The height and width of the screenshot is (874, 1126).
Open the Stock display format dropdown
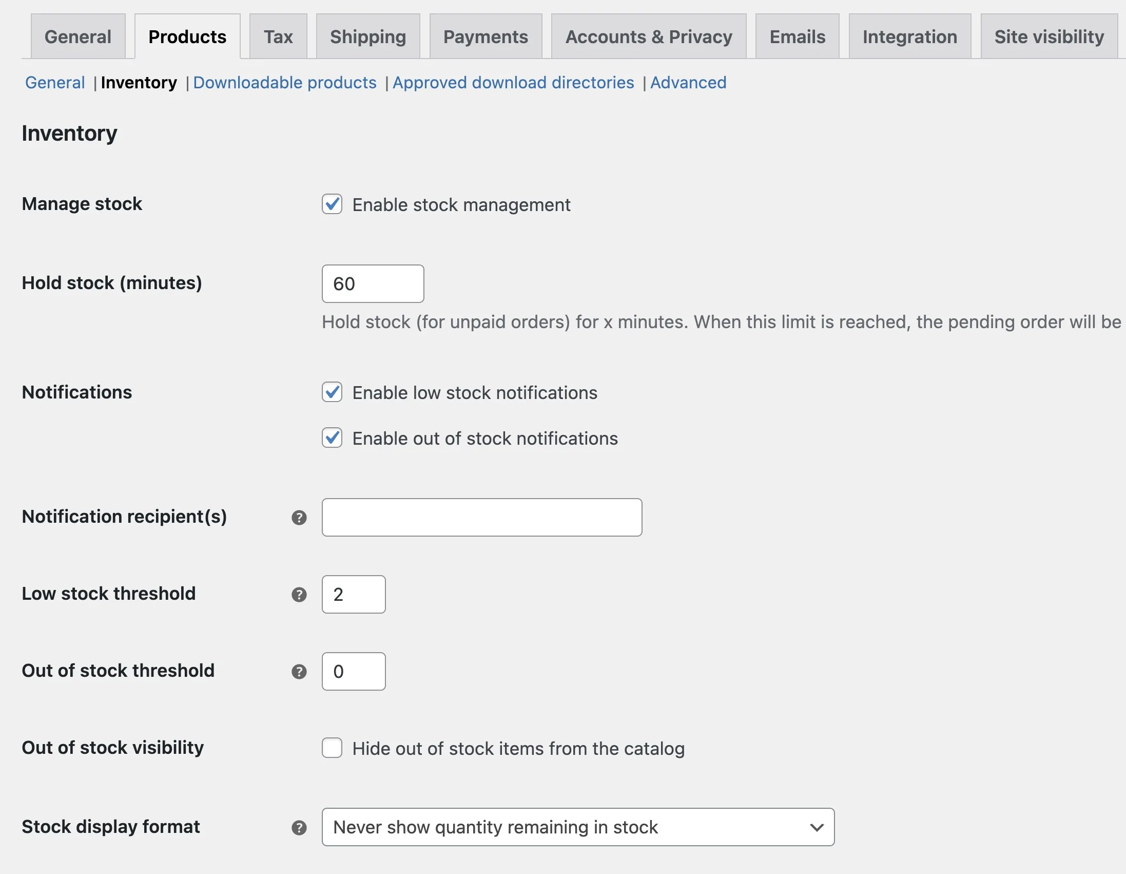point(578,827)
